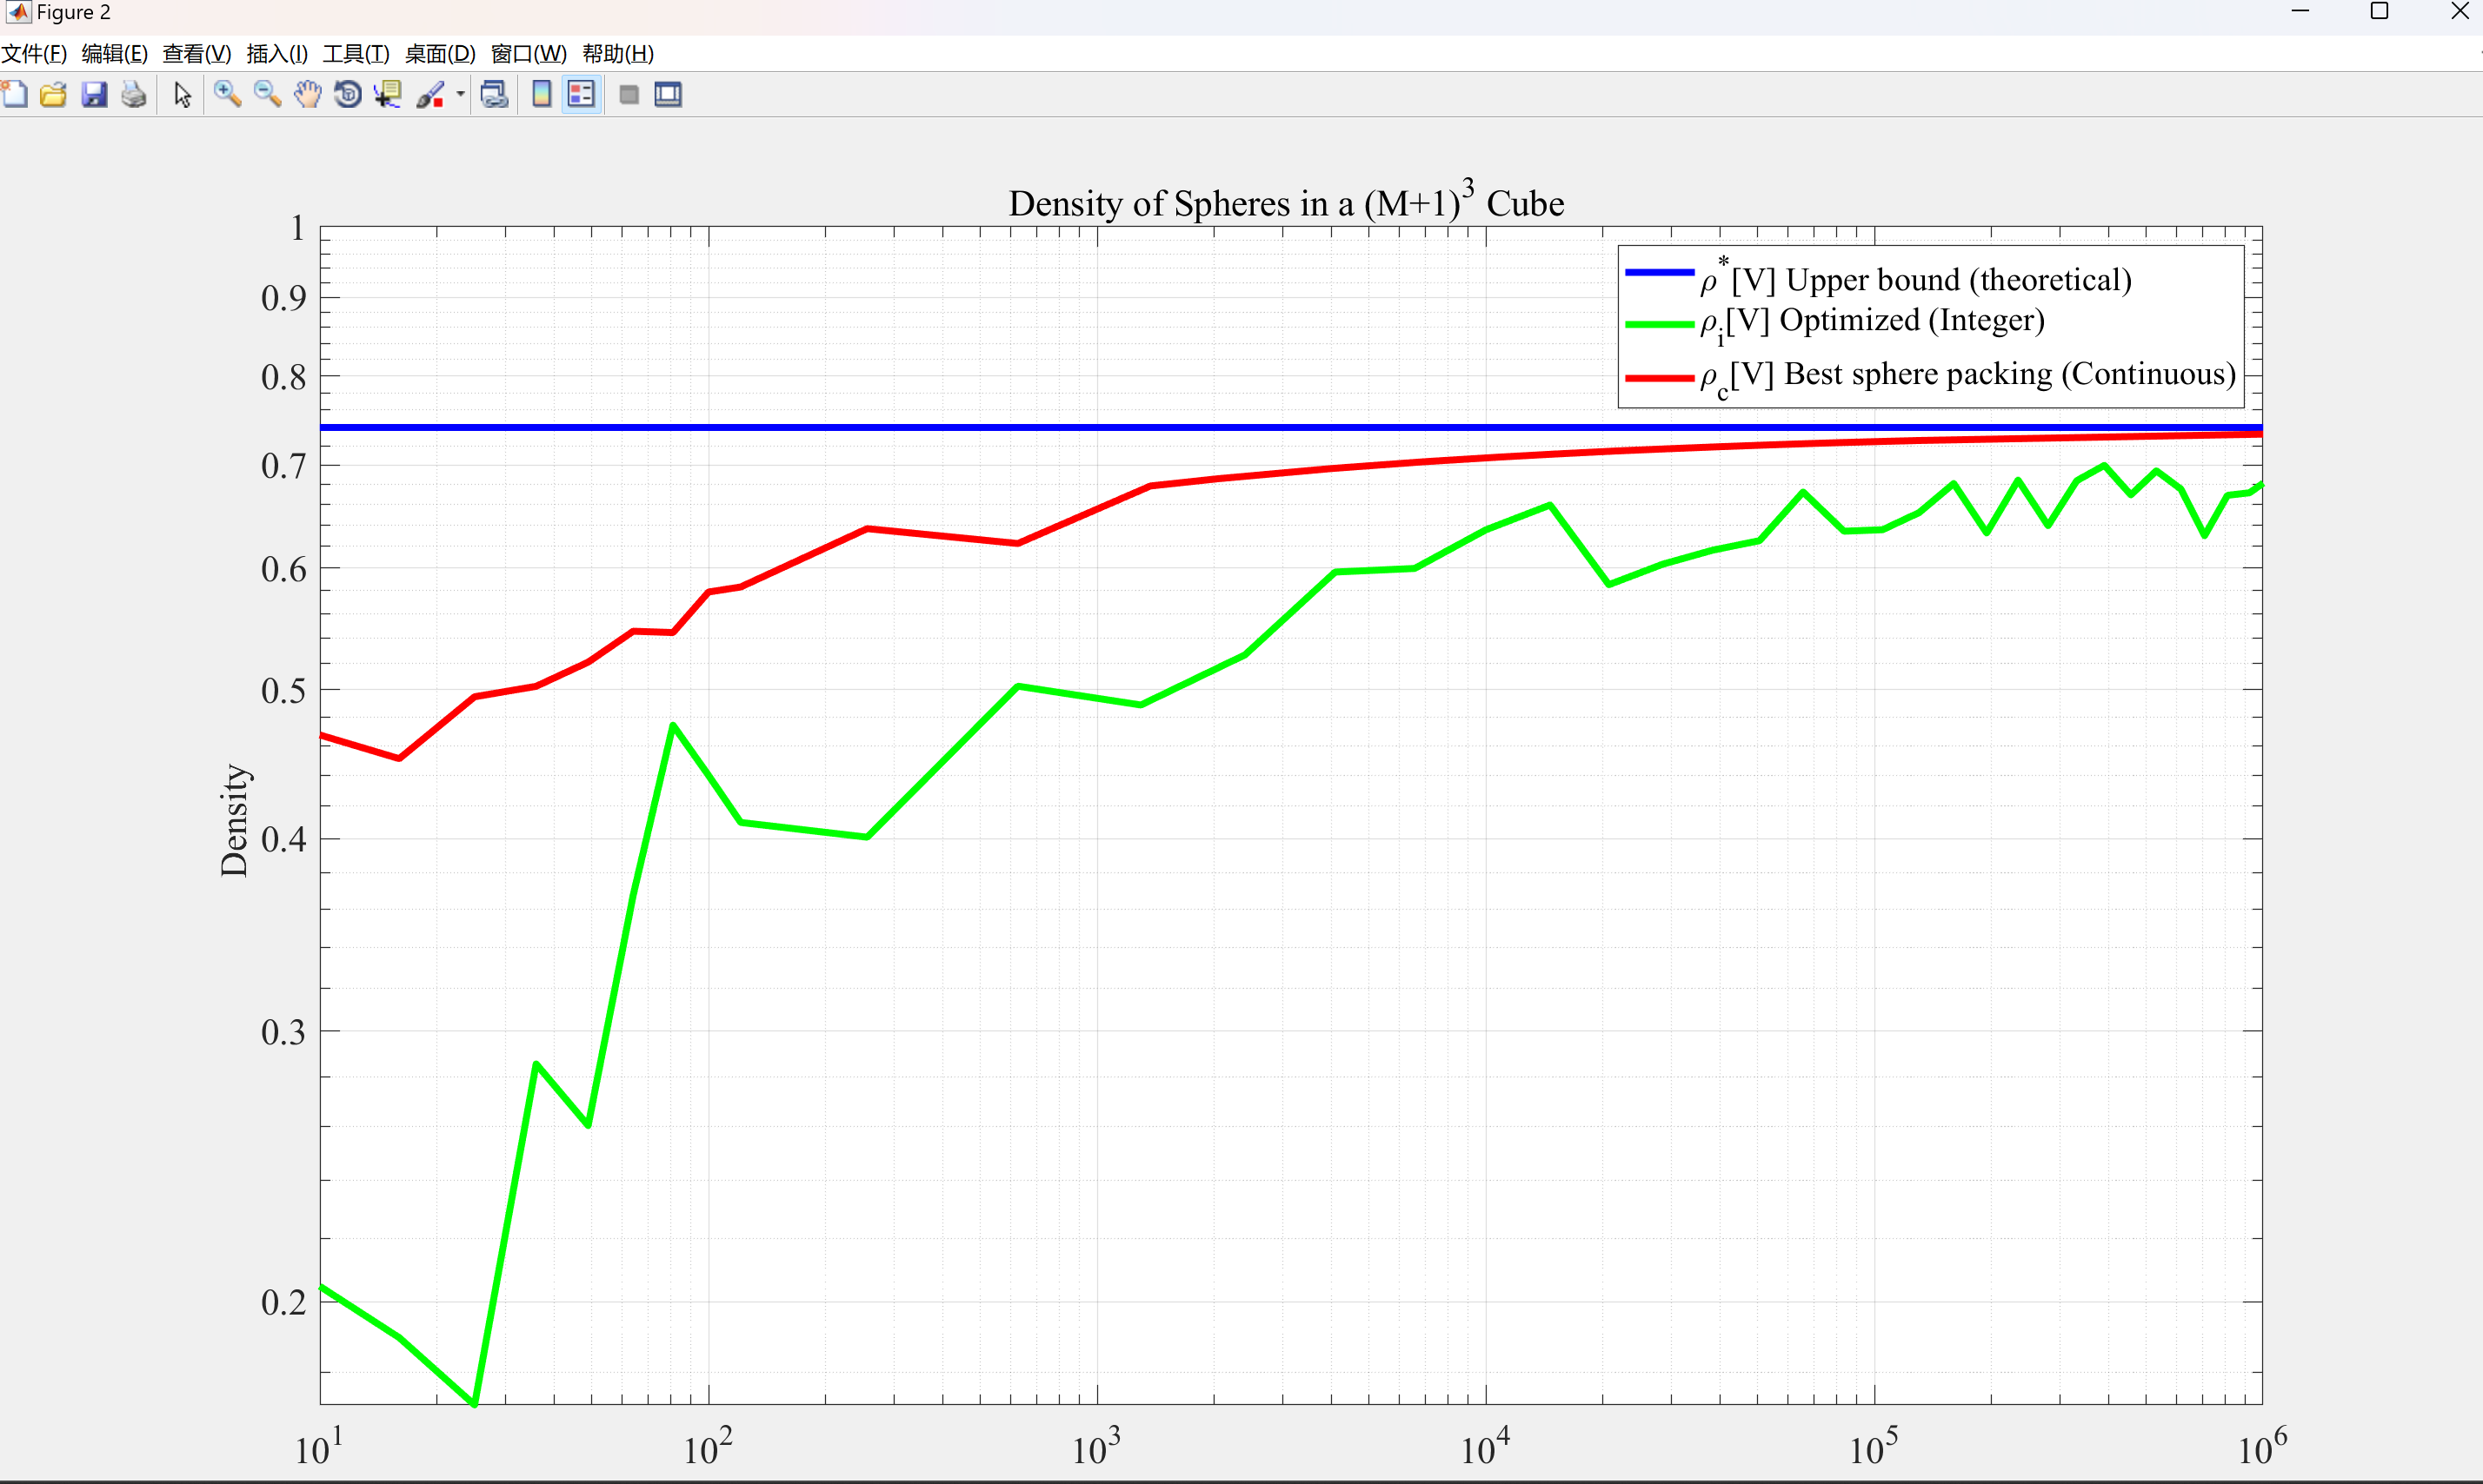Click the Open File folder icon

53,95
